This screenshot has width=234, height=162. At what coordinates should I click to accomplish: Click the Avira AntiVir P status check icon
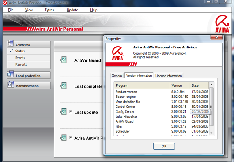63,137
